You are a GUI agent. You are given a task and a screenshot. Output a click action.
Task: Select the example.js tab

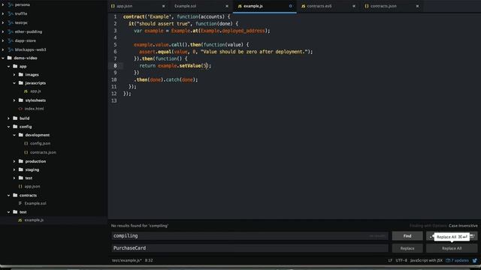pos(265,6)
